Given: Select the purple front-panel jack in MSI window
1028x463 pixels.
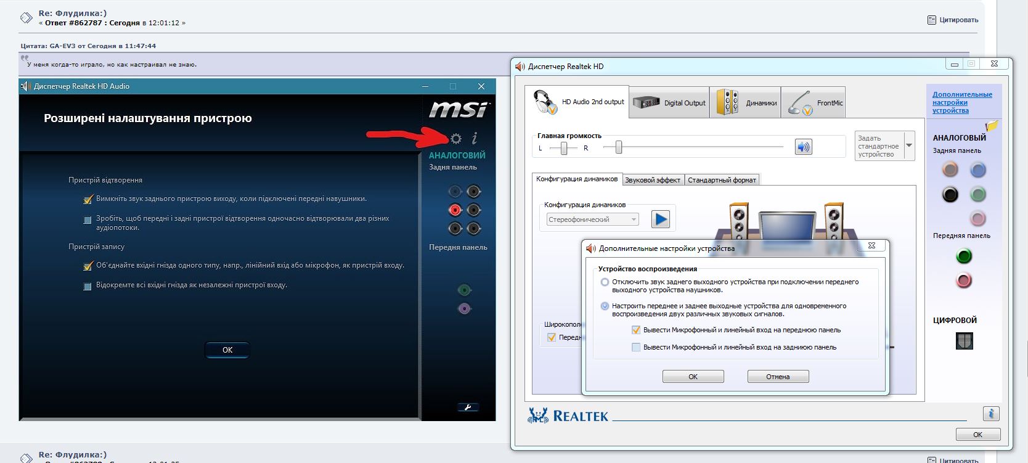Looking at the screenshot, I should tap(465, 308).
